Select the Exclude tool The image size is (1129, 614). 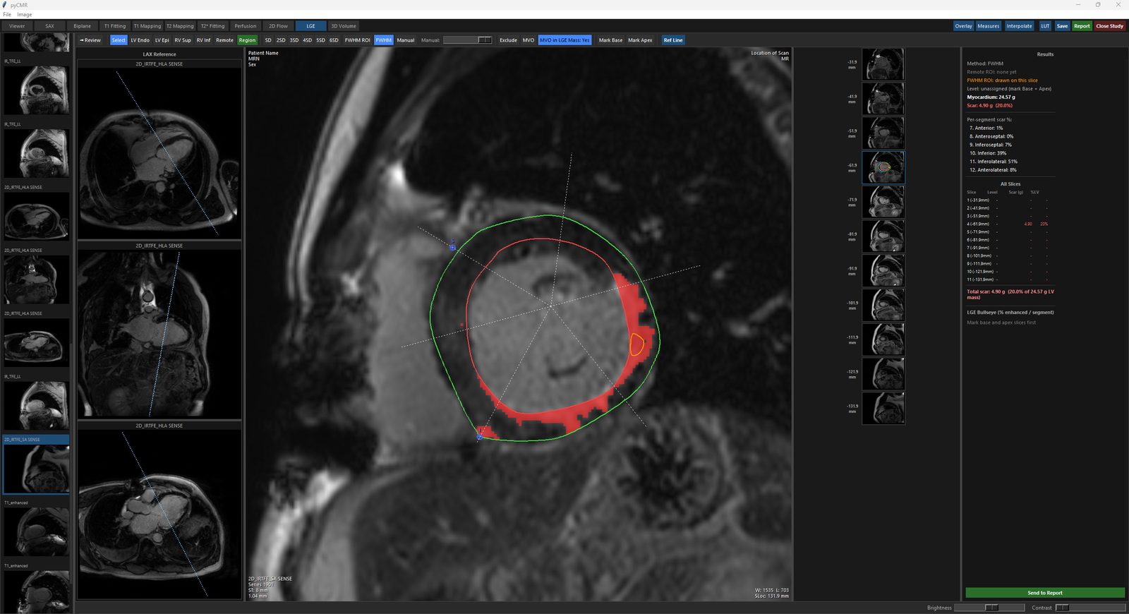[x=508, y=40]
